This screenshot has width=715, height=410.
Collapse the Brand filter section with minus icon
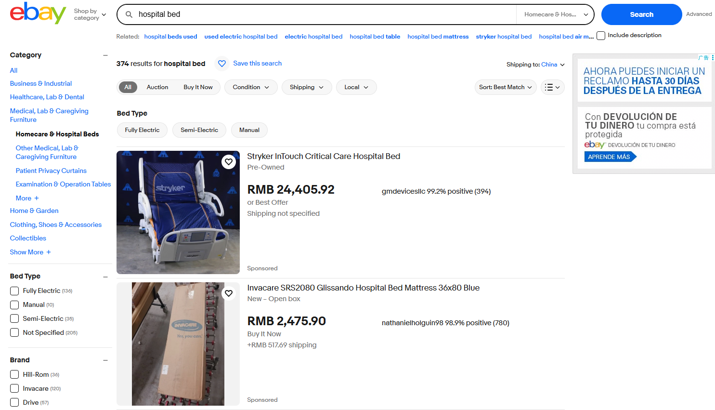[105, 360]
